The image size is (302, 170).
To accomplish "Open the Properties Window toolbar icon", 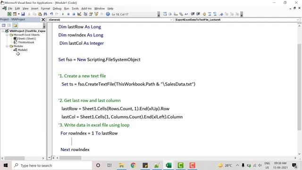I will click(91, 14).
